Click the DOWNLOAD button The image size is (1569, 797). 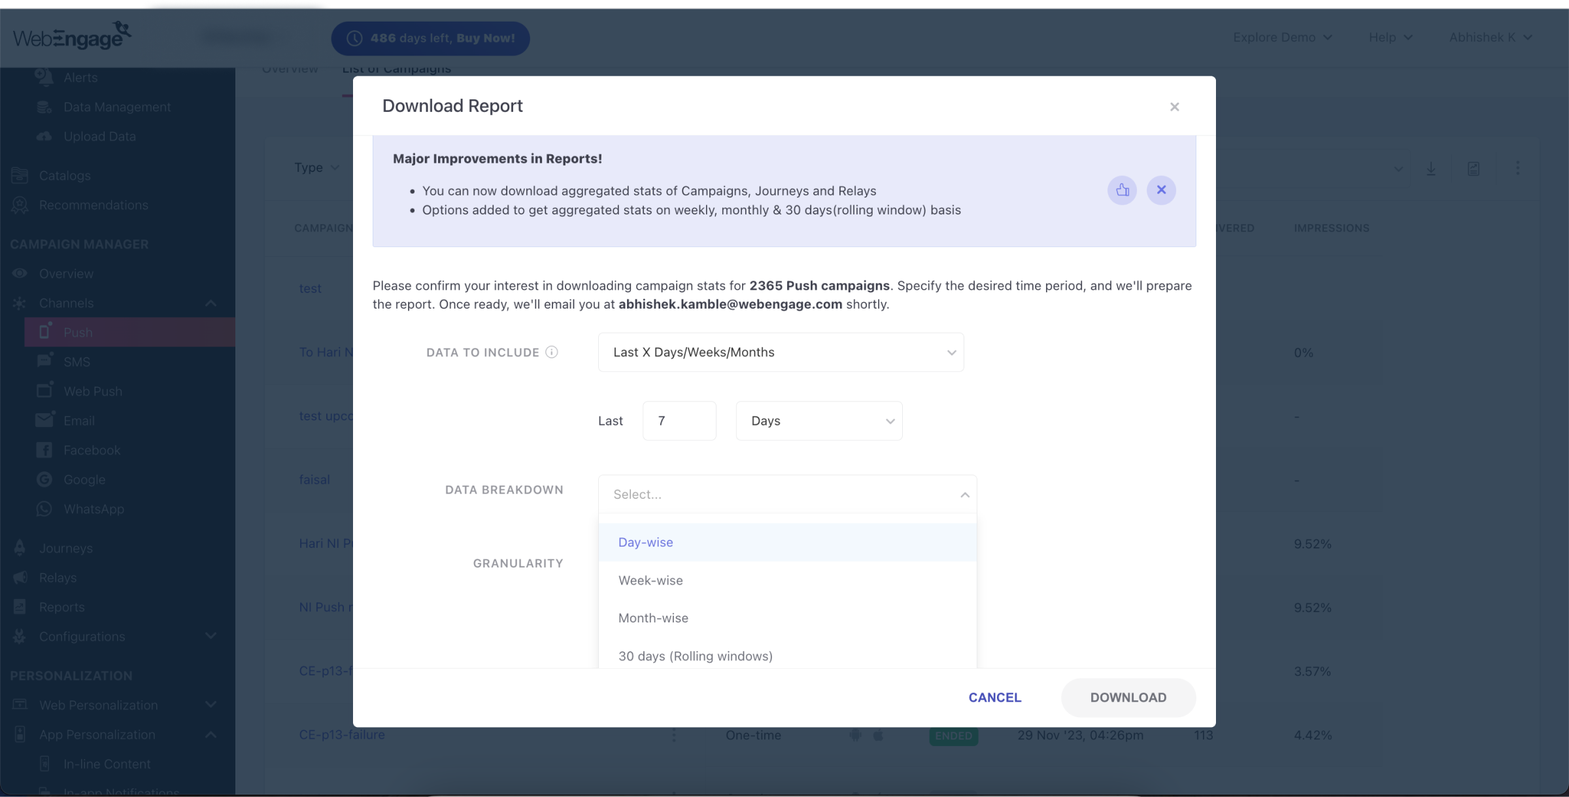[1128, 696]
